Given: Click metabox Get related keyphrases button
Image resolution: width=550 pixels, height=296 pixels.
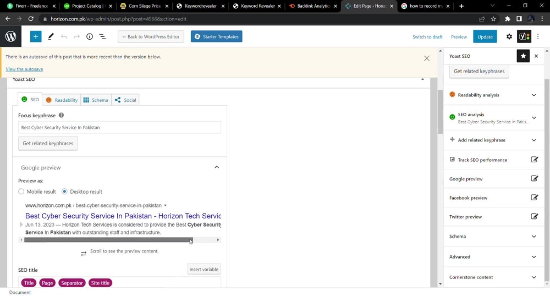Looking at the screenshot, I should click(x=48, y=143).
